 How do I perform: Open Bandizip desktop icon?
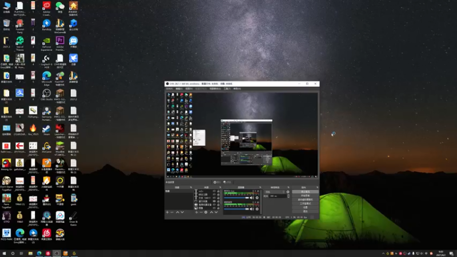(x=46, y=25)
